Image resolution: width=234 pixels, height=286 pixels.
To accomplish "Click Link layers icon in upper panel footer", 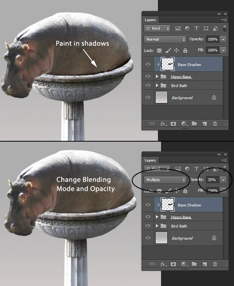I will (152, 123).
